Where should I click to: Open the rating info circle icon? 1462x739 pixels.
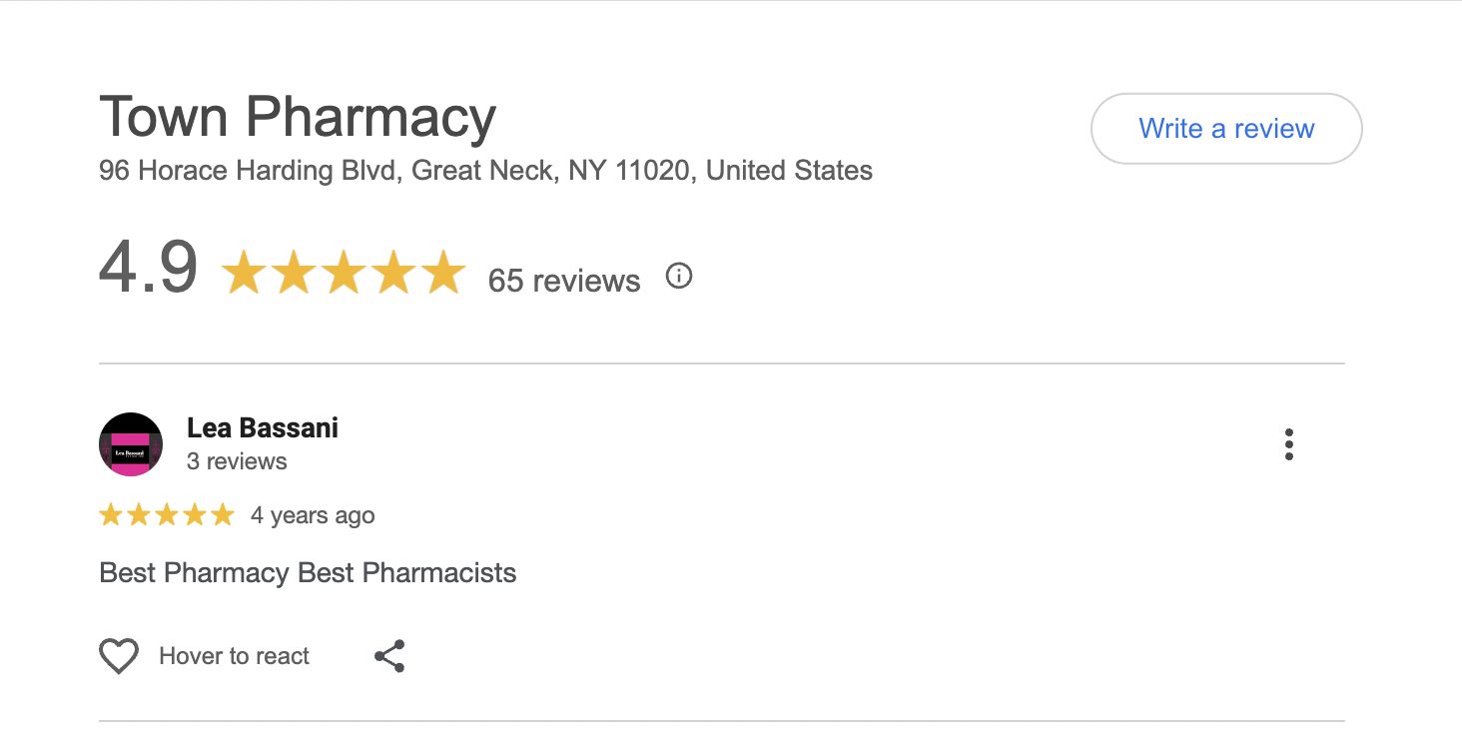point(679,276)
